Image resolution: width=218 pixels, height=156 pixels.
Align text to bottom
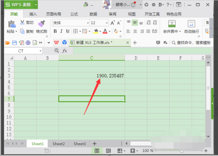click(141, 23)
